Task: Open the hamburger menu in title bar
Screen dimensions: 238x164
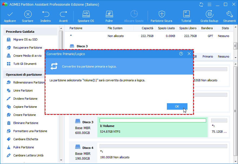Action: (x=209, y=5)
